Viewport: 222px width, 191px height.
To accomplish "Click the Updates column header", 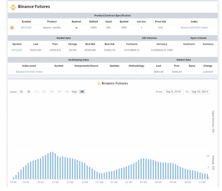I will (114, 66).
